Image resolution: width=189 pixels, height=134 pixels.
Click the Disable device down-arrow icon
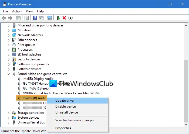[x=70, y=18]
